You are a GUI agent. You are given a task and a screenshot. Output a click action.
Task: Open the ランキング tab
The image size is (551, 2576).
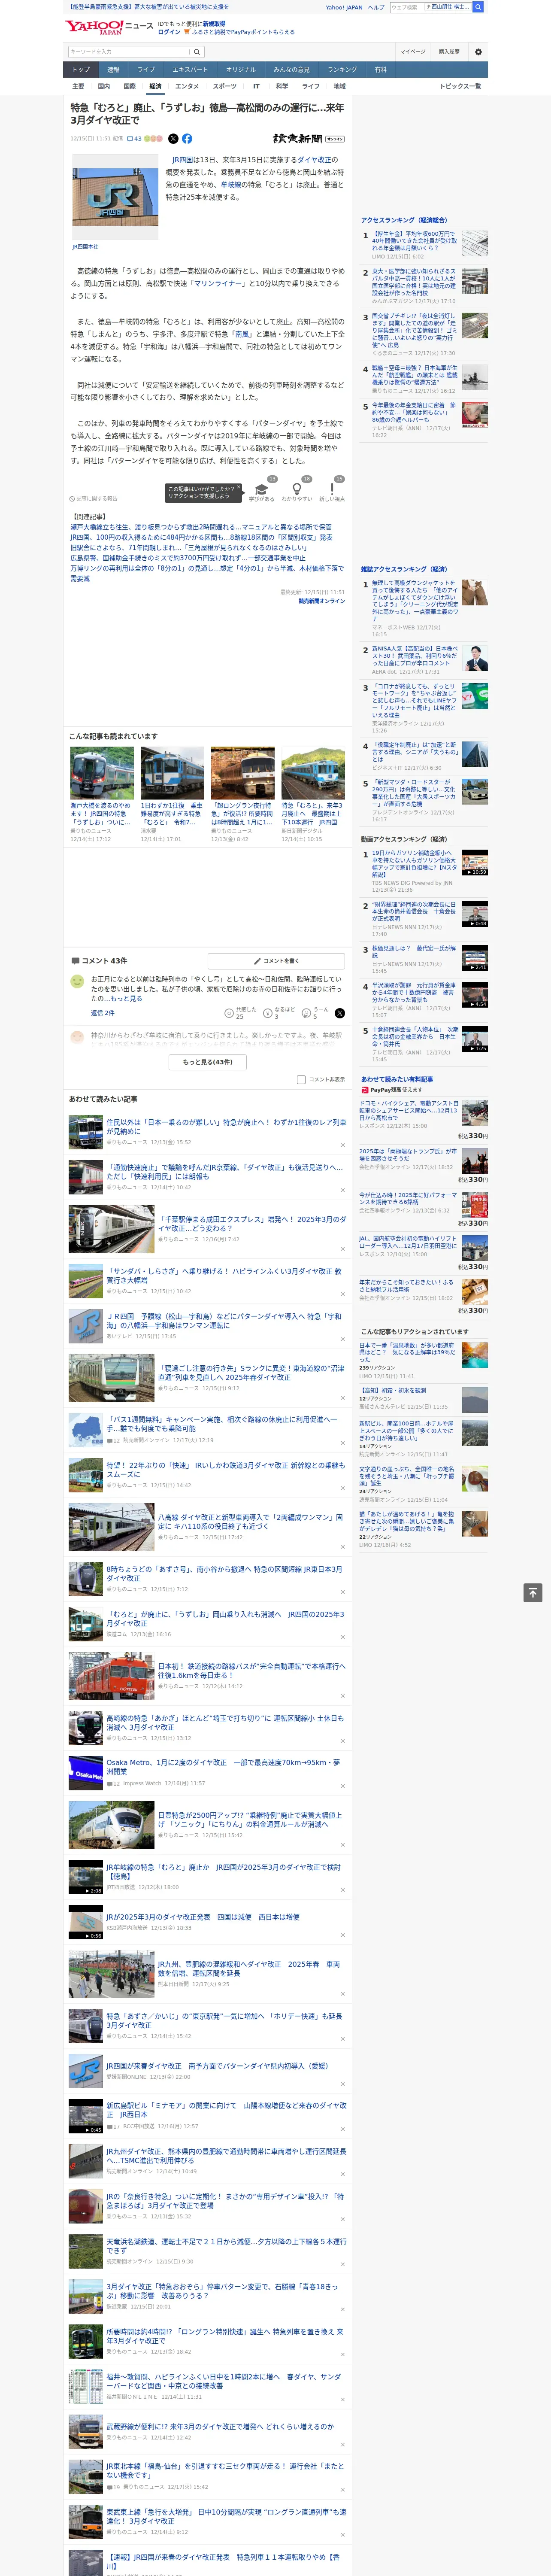pyautogui.click(x=342, y=70)
